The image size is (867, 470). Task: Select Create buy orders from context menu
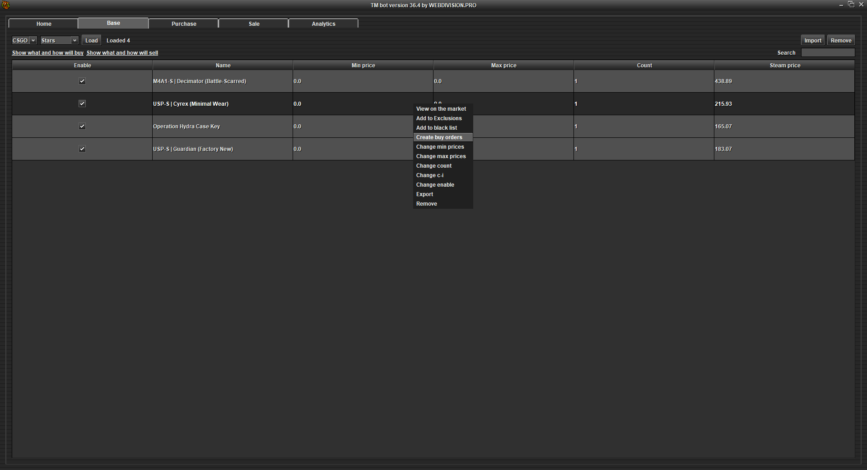click(439, 137)
